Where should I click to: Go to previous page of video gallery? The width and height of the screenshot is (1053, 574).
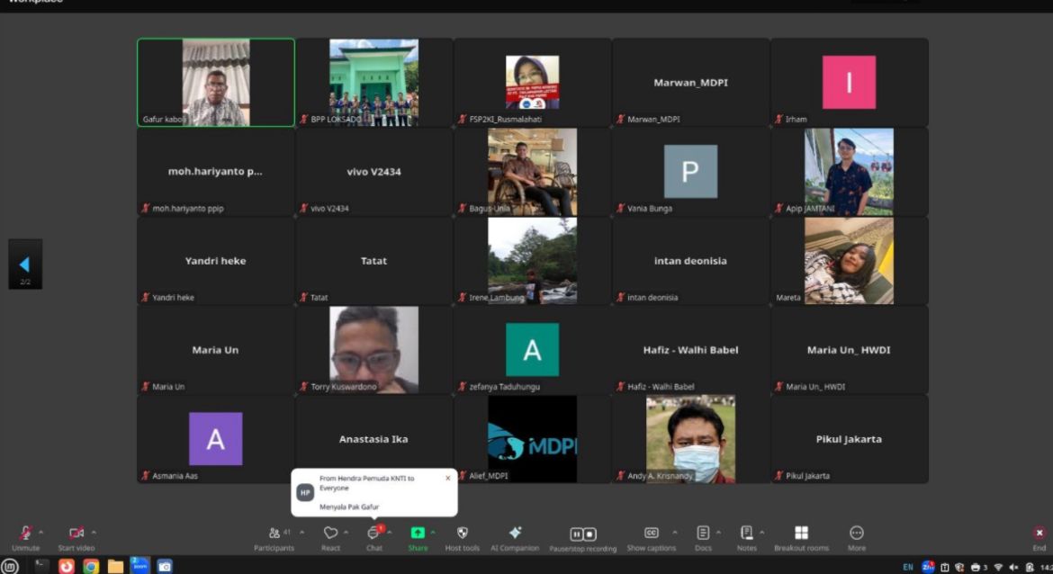24,265
